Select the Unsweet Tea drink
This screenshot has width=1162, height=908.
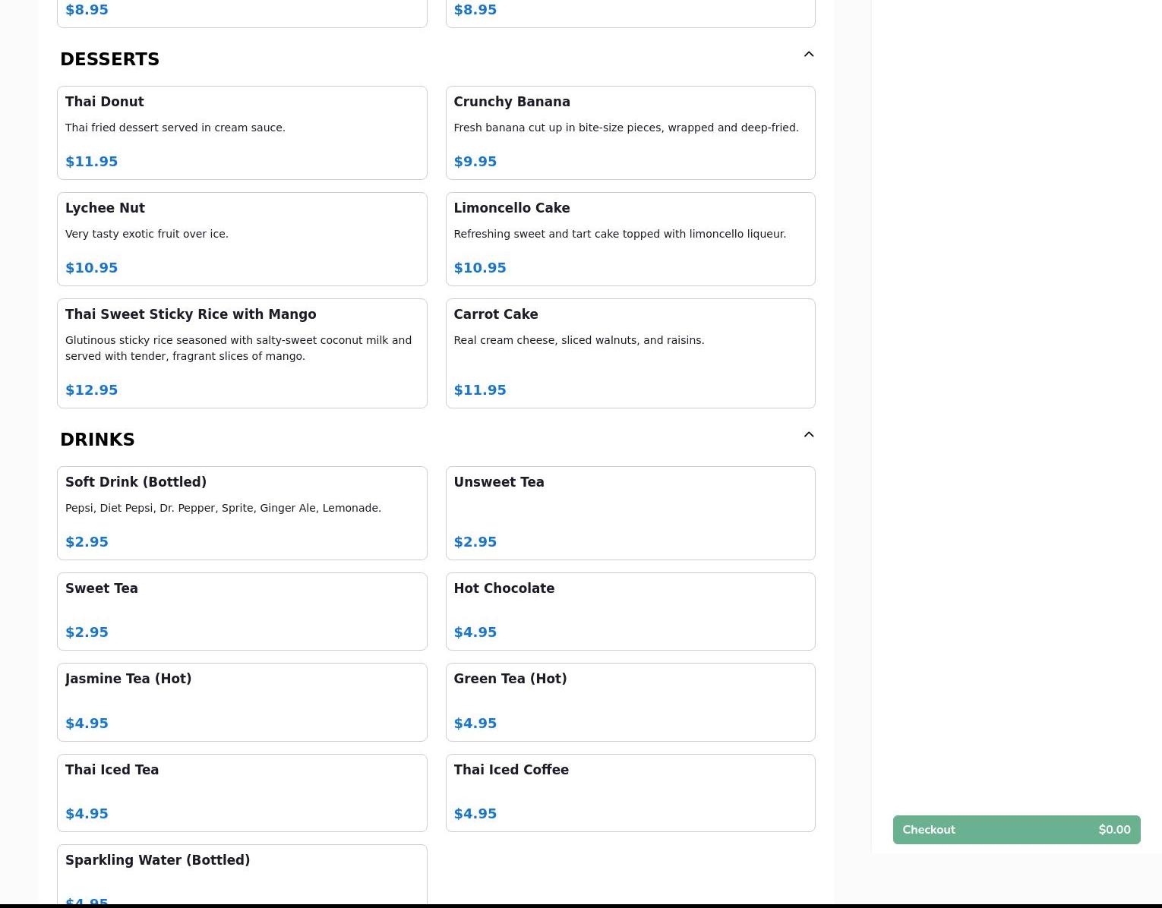coord(630,513)
